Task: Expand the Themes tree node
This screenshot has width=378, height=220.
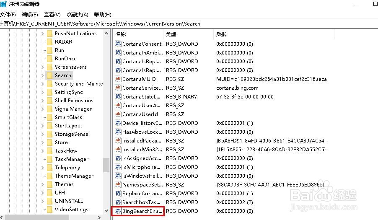Action: click(42, 184)
